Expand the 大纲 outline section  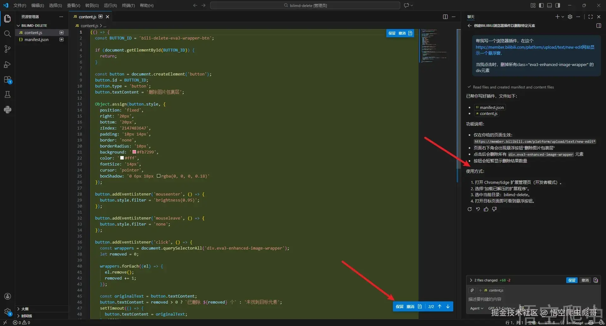pos(25,309)
